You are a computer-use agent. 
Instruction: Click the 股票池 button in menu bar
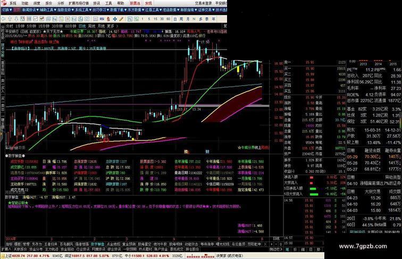[x=135, y=3]
